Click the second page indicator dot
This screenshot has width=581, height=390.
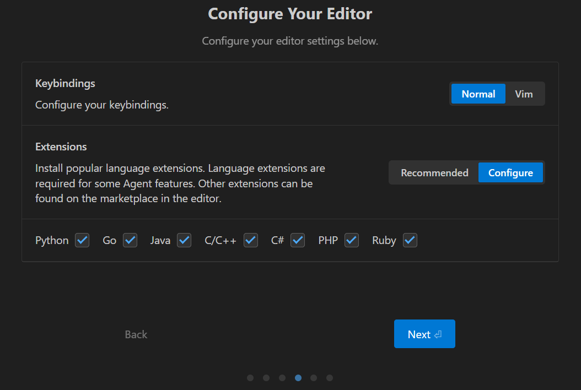(266, 378)
